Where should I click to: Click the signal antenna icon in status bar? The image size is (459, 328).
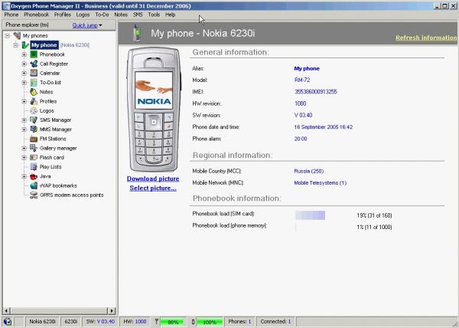157,322
